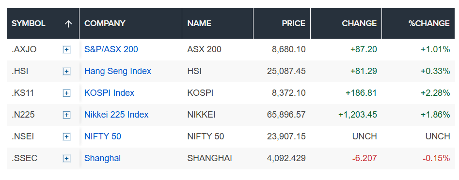Expand the .HSI row plus icon
The height and width of the screenshot is (180, 459).
point(67,71)
